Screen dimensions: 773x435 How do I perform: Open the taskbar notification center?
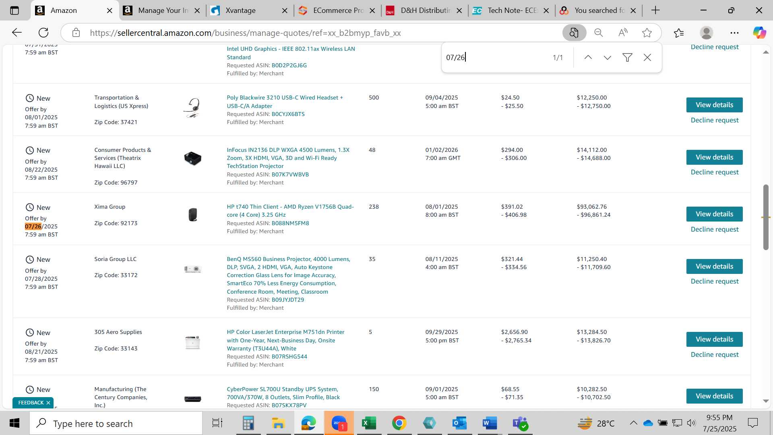[752, 423]
